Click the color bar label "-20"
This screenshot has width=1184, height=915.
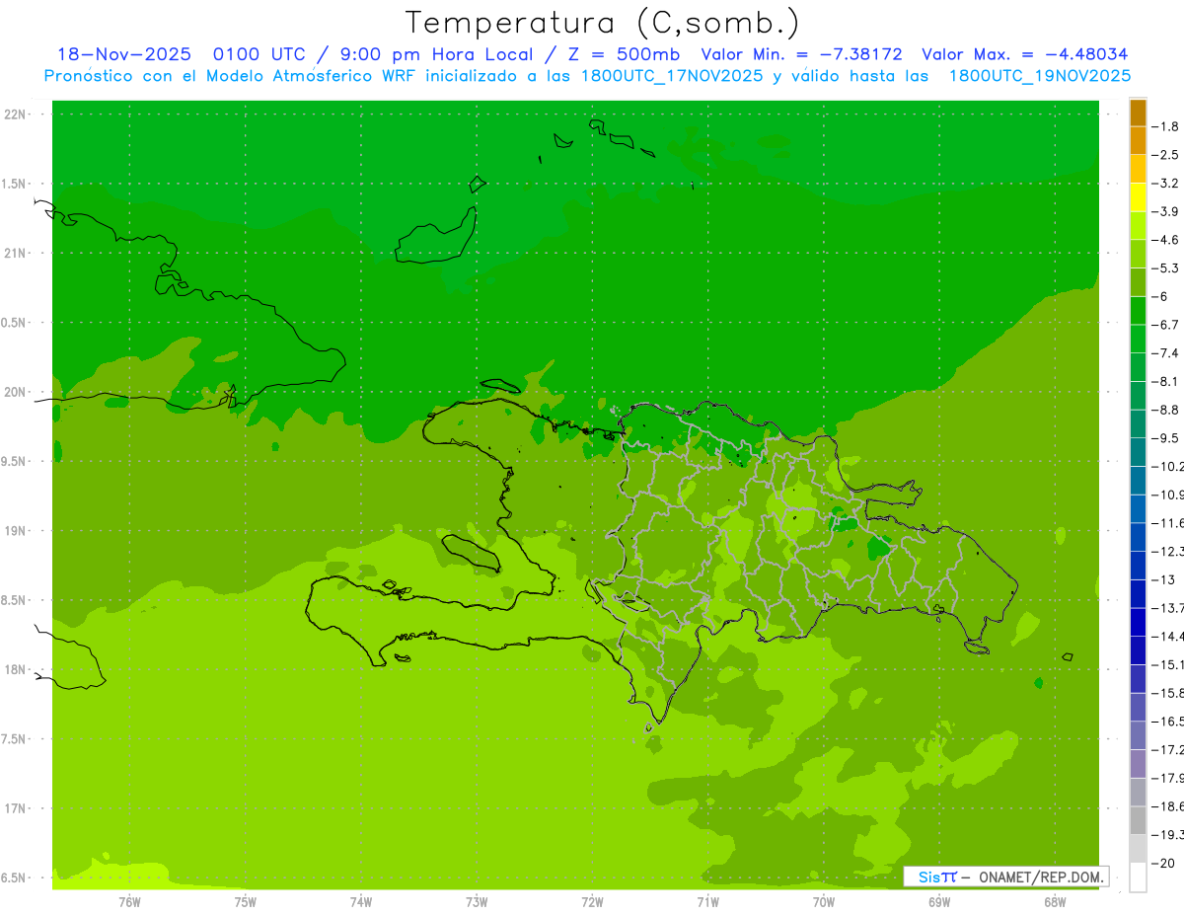(1162, 863)
